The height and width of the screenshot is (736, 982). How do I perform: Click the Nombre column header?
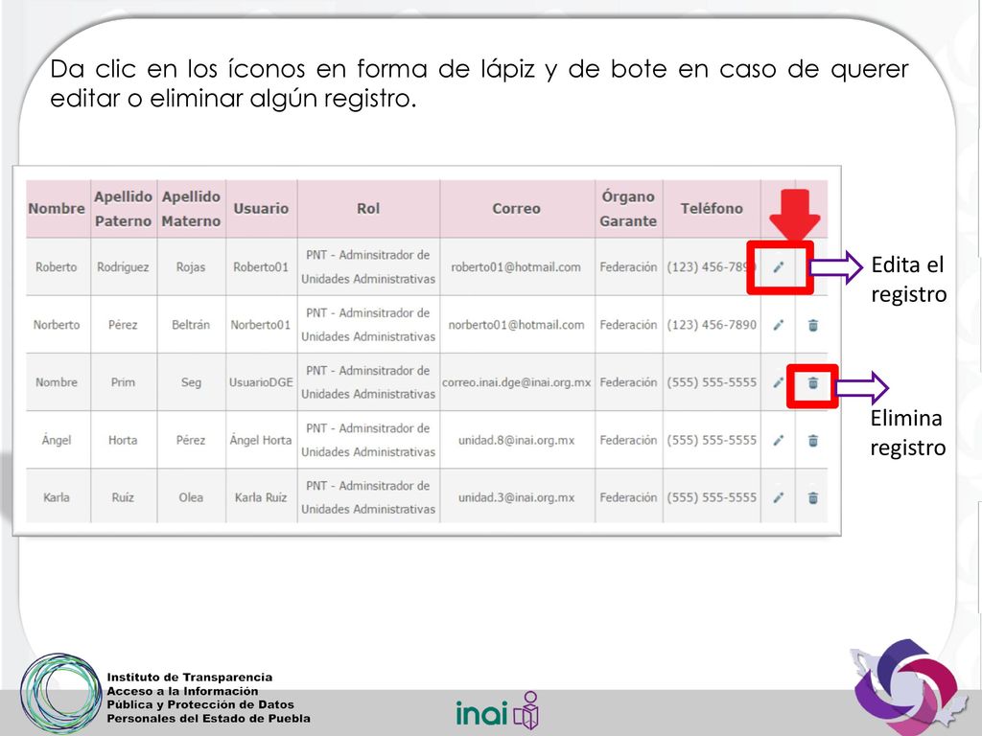point(57,208)
